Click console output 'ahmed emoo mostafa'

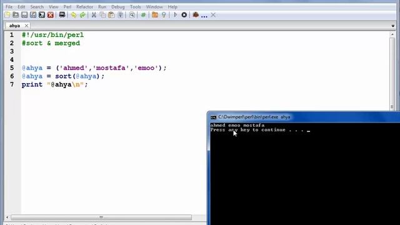click(237, 125)
